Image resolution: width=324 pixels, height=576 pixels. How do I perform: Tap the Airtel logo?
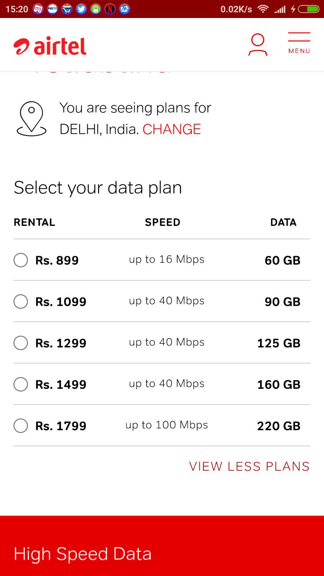(50, 46)
